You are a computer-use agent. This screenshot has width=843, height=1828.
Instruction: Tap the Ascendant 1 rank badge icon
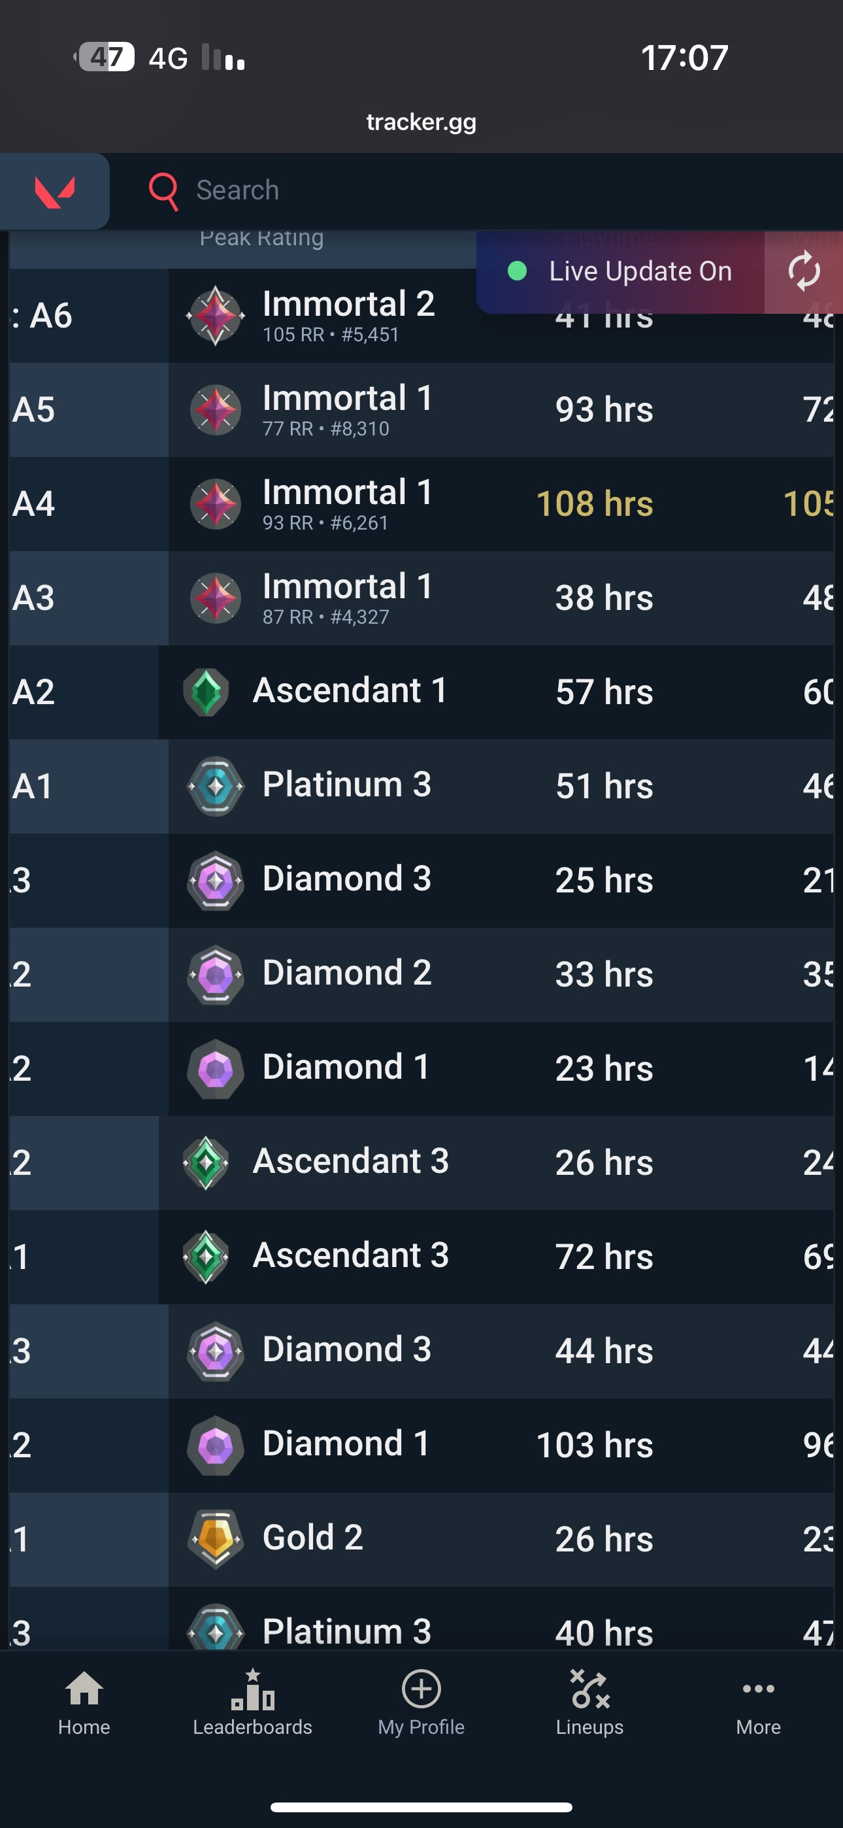coord(206,692)
